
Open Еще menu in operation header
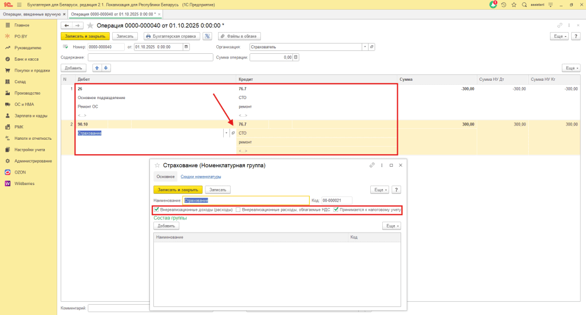(560, 36)
